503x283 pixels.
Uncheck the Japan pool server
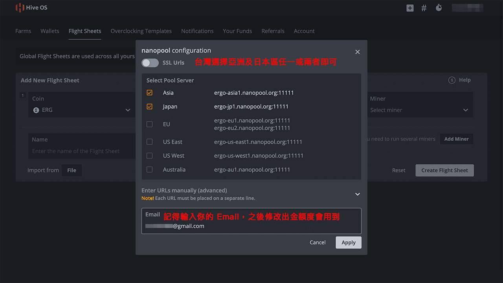149,106
